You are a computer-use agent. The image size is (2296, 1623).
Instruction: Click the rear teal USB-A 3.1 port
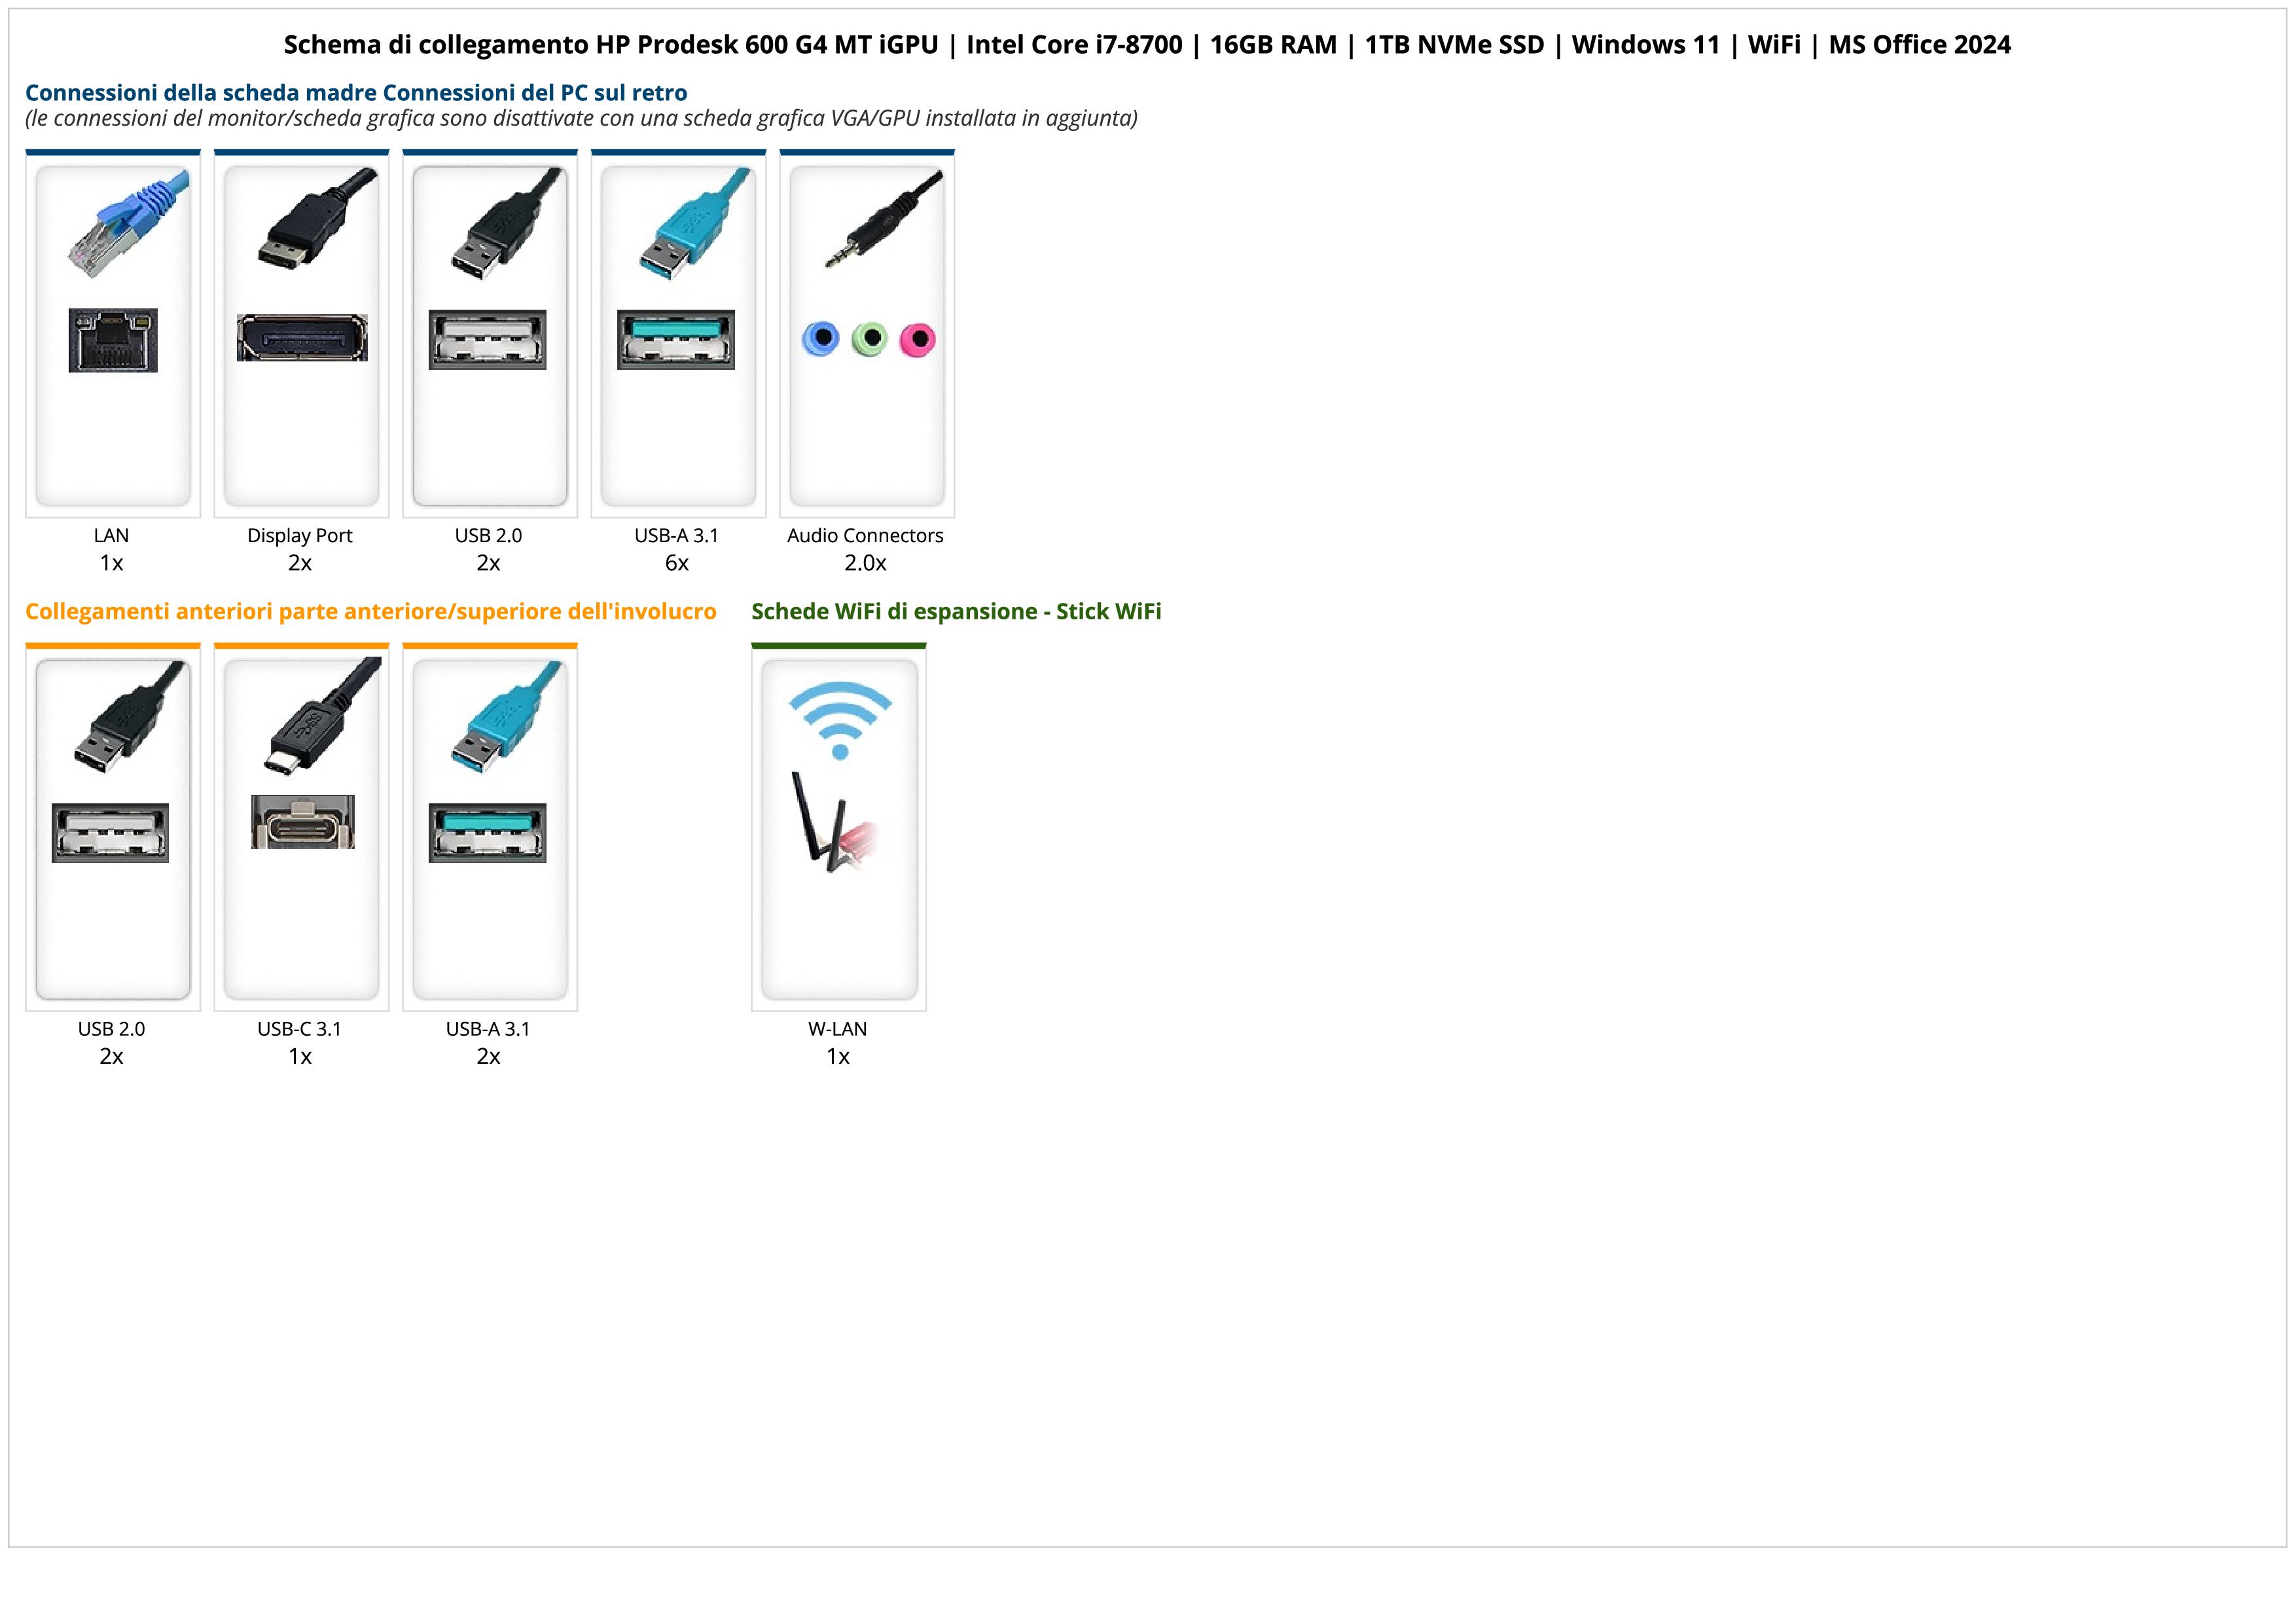[x=676, y=340]
